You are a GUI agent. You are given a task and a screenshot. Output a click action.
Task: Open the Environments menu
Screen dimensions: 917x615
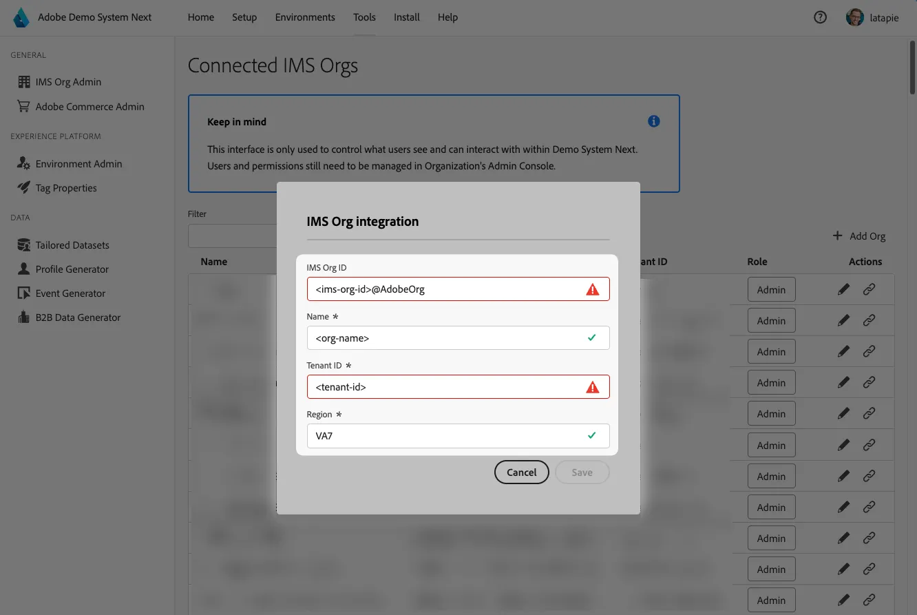click(305, 17)
